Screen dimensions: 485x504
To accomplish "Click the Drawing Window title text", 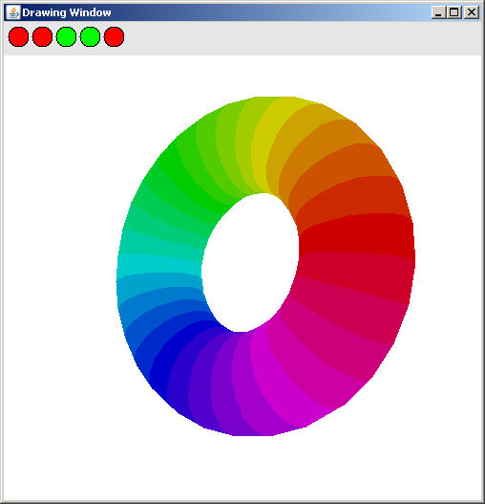I will click(67, 12).
